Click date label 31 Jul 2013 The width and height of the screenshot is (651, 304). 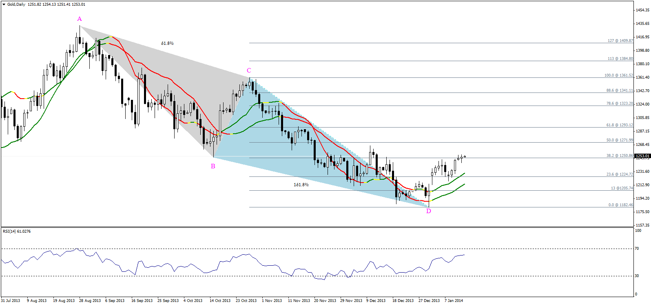pyautogui.click(x=11, y=301)
